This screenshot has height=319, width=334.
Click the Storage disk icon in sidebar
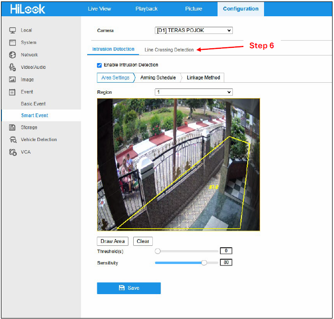point(12,127)
